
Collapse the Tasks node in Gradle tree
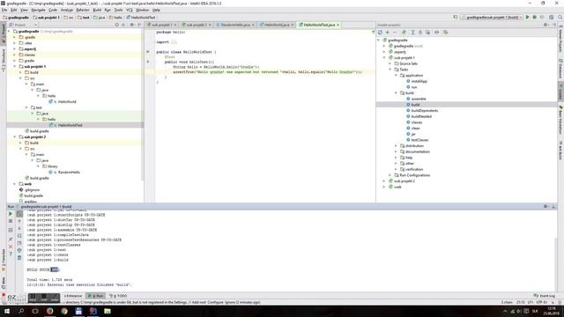click(x=390, y=70)
